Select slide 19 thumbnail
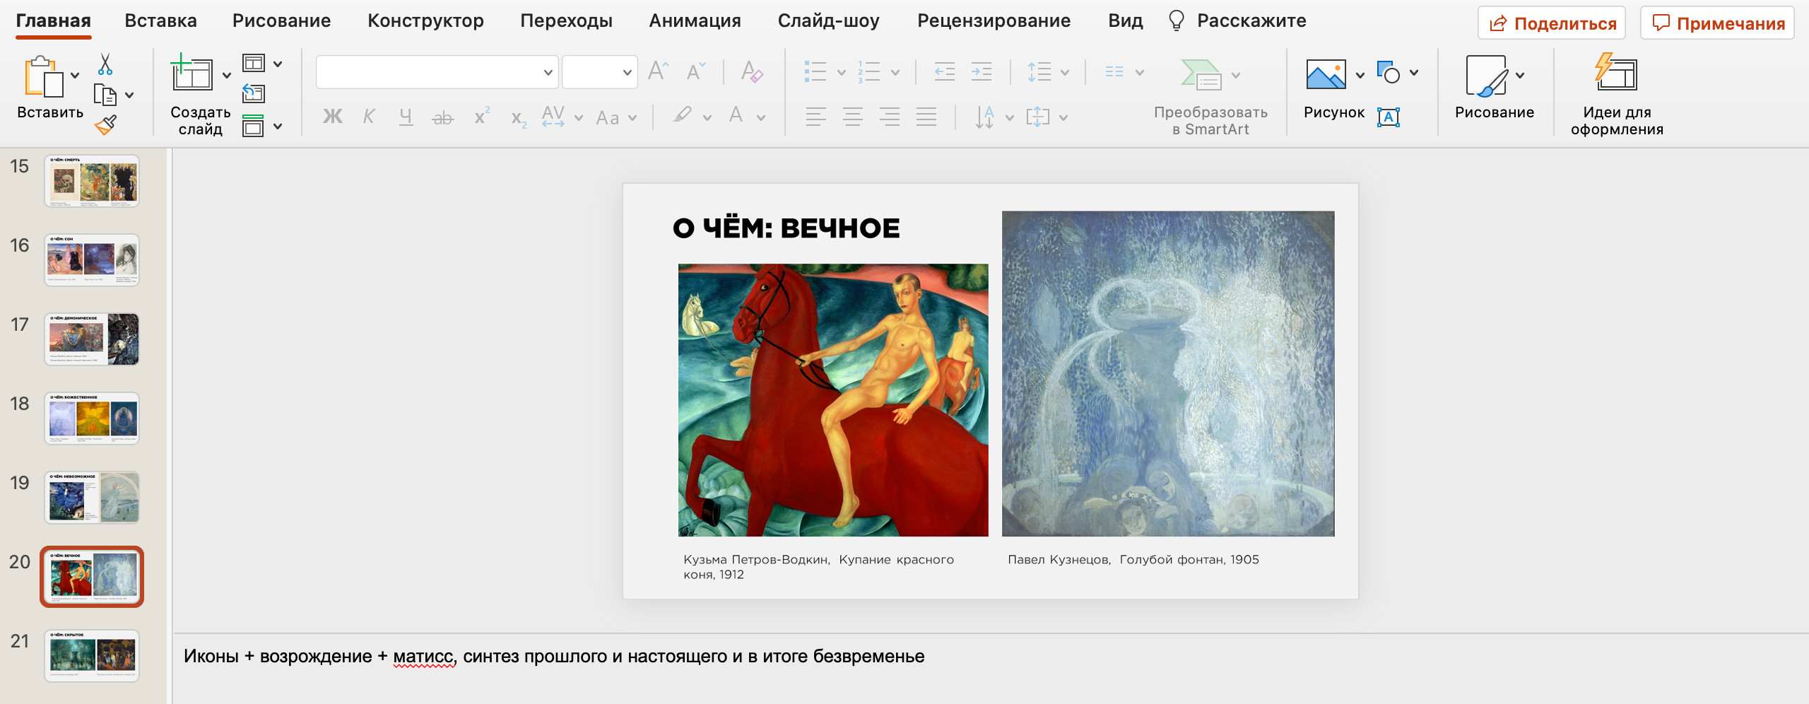 [92, 498]
